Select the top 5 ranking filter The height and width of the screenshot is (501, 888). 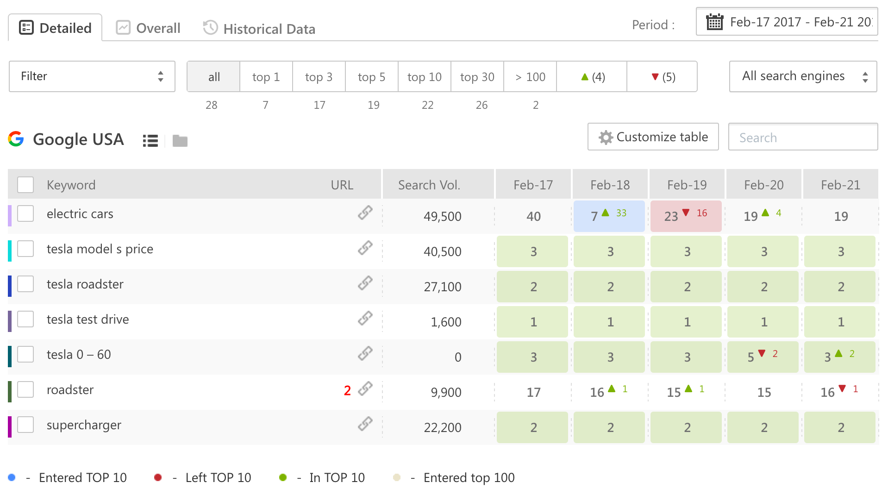[372, 76]
